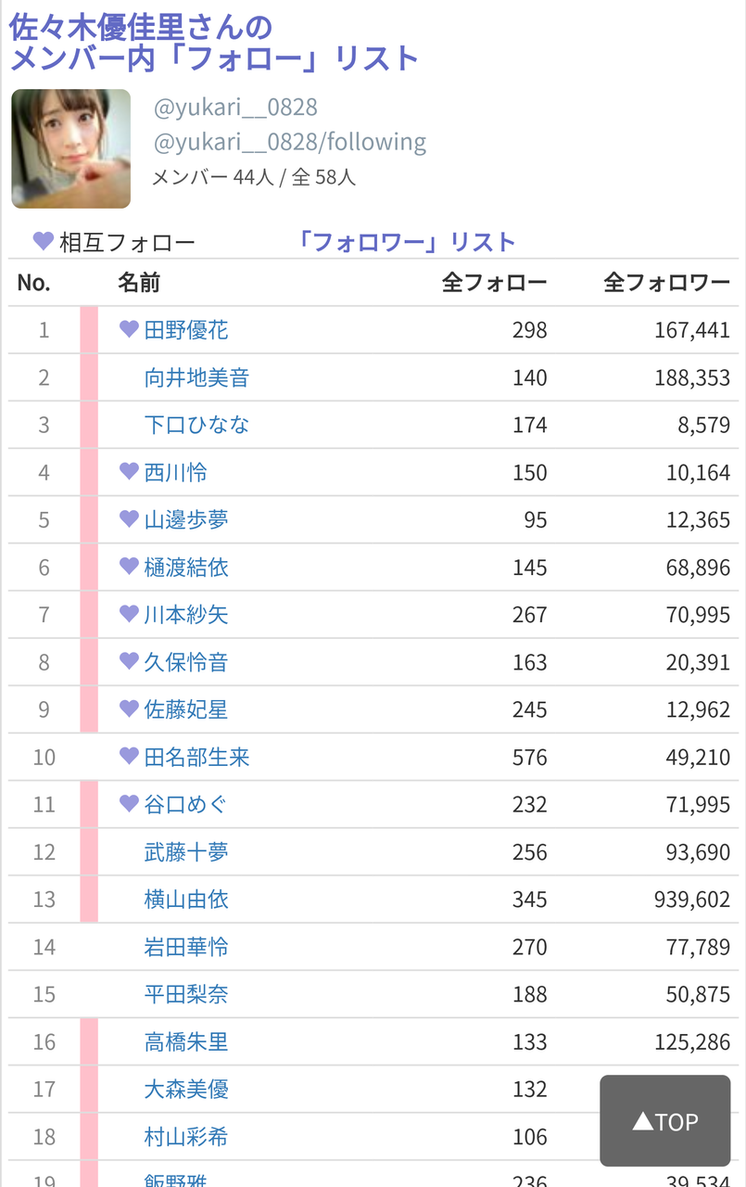Jump to page top with ▲TOP button
This screenshot has height=1187, width=746.
click(665, 1120)
